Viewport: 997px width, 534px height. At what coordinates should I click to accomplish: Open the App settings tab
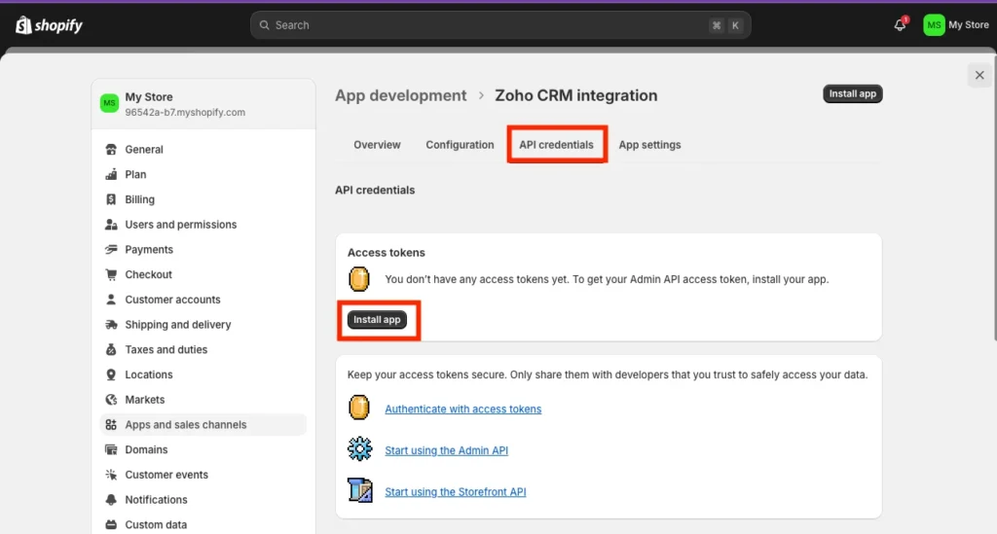[x=649, y=145]
